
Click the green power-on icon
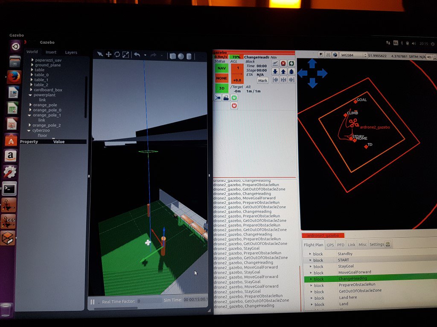[x=234, y=98]
